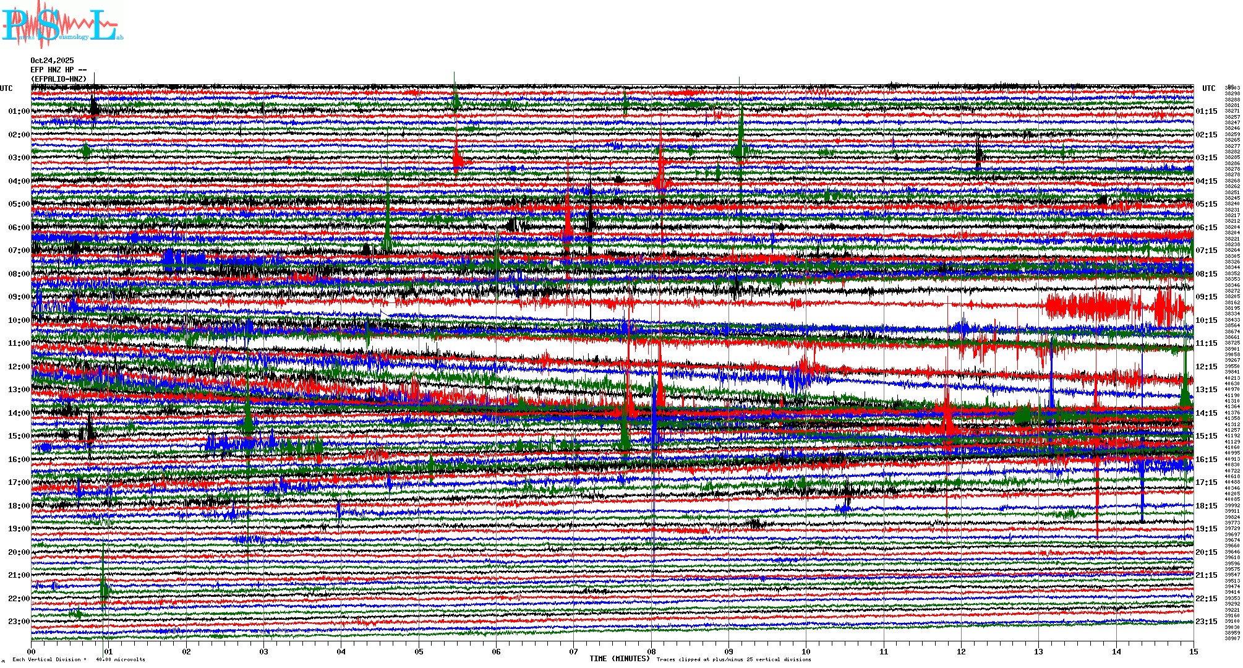Click minute 15 on the bottom axis
Image resolution: width=1243 pixels, height=668 pixels.
pos(1193,651)
